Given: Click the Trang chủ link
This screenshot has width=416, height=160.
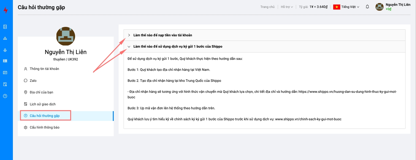Looking at the screenshot, I should [267, 7].
